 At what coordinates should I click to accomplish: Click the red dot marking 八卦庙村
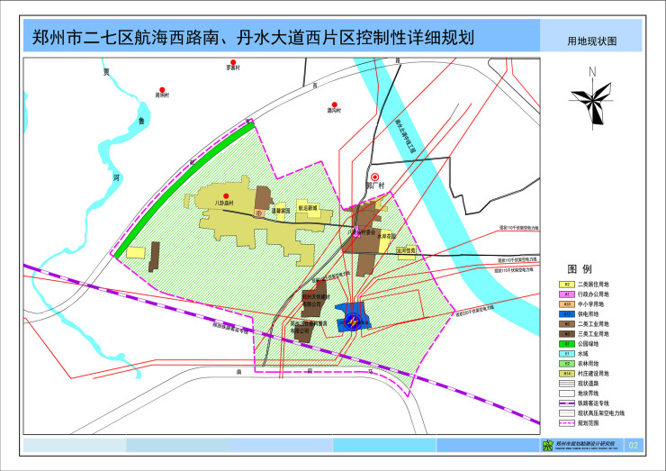pos(226,196)
